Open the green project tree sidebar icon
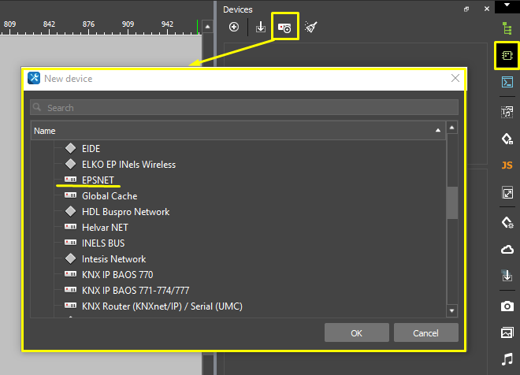 (507, 28)
